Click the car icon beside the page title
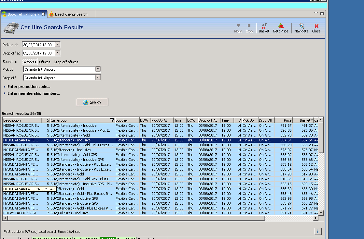The height and width of the screenshot is (239, 364). pos(11,28)
